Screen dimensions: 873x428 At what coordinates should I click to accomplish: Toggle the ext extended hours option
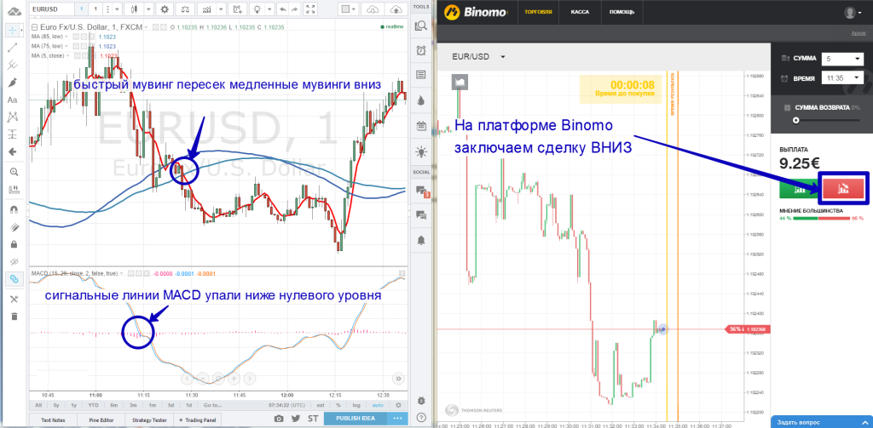(321, 405)
